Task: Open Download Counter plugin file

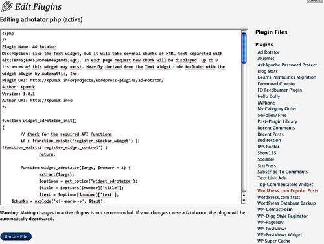Action: (277, 84)
